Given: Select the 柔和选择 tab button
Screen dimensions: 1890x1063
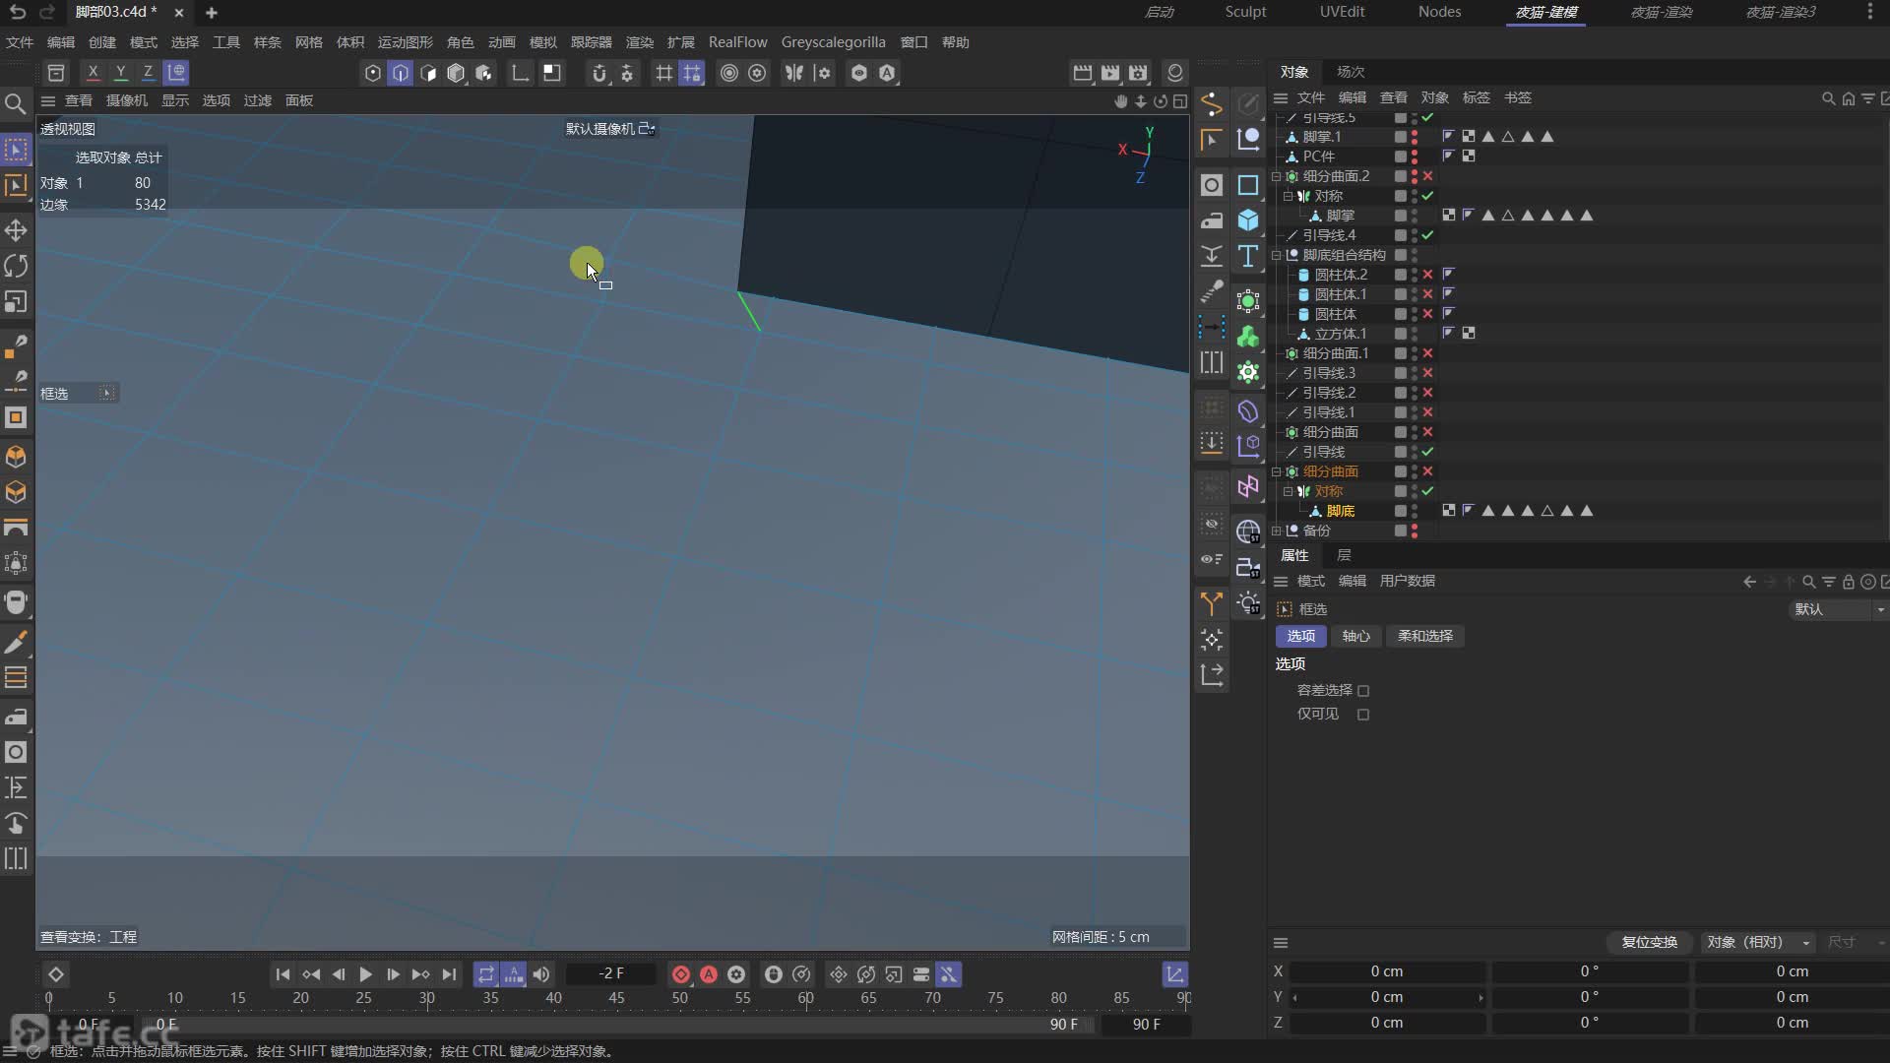Looking at the screenshot, I should pos(1425,636).
